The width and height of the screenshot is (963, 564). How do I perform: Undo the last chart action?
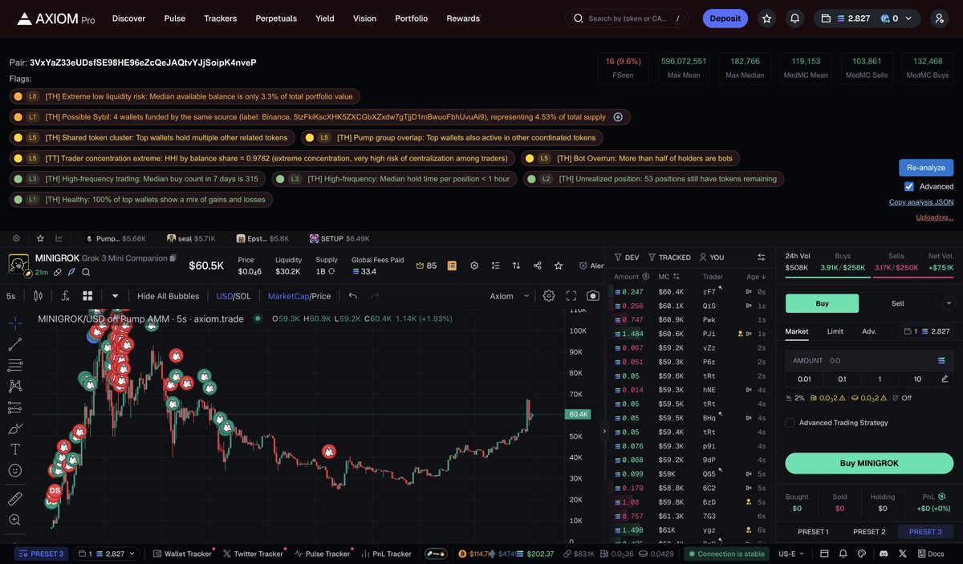point(352,296)
